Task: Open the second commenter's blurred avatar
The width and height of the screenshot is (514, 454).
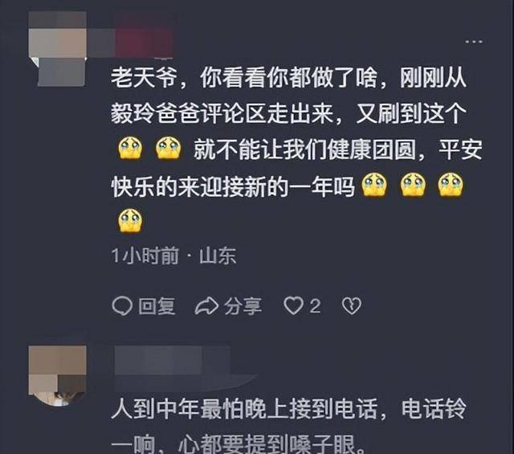Action: coord(57,375)
